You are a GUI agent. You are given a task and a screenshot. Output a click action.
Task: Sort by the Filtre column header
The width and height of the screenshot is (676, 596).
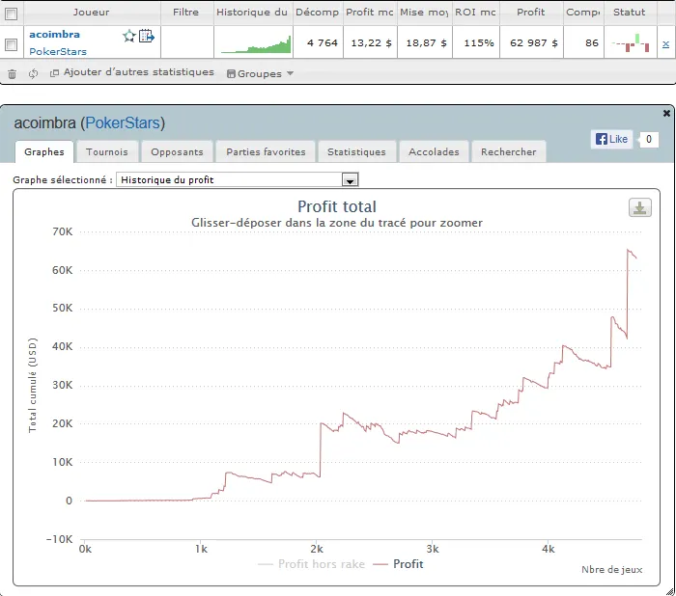click(x=186, y=13)
